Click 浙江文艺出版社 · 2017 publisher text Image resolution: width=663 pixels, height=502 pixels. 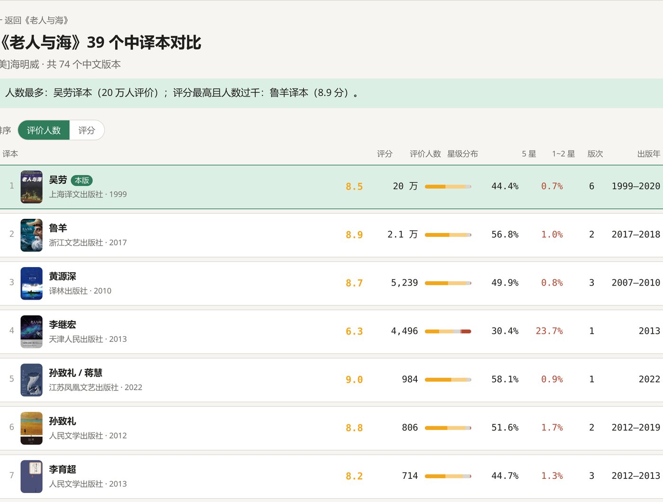click(88, 242)
